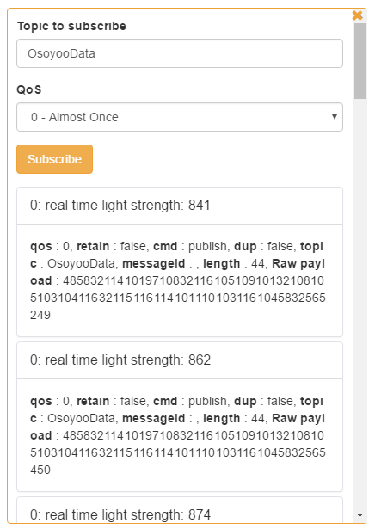Screen dimensions: 375x529
Task: Click the message details for 862
Action: pyautogui.click(x=180, y=435)
